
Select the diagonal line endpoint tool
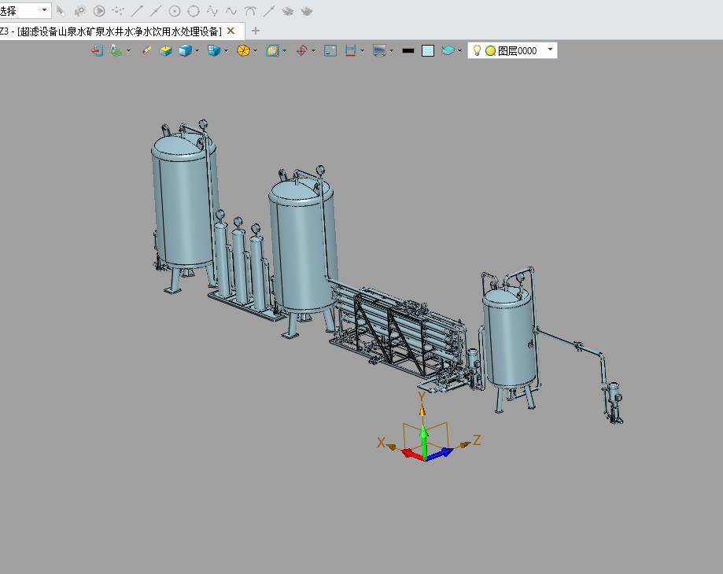coord(137,10)
